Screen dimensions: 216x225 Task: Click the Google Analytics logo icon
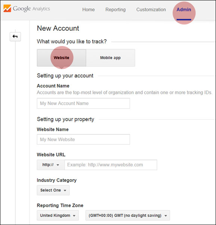pos(7,8)
